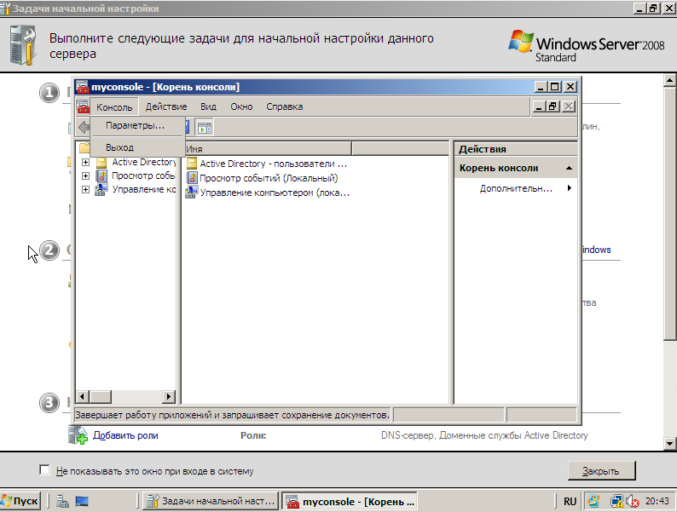The image size is (677, 512).
Task: Choose Параметры... in the Консоль menu
Action: (x=137, y=125)
